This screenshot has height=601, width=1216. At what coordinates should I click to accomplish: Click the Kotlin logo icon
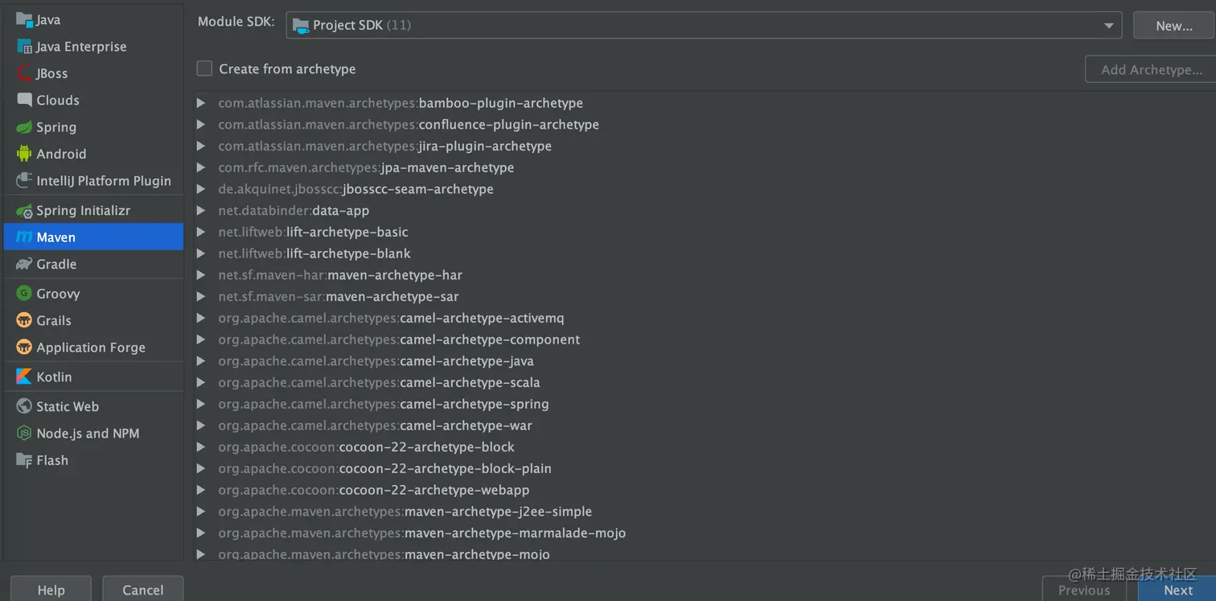tap(24, 377)
